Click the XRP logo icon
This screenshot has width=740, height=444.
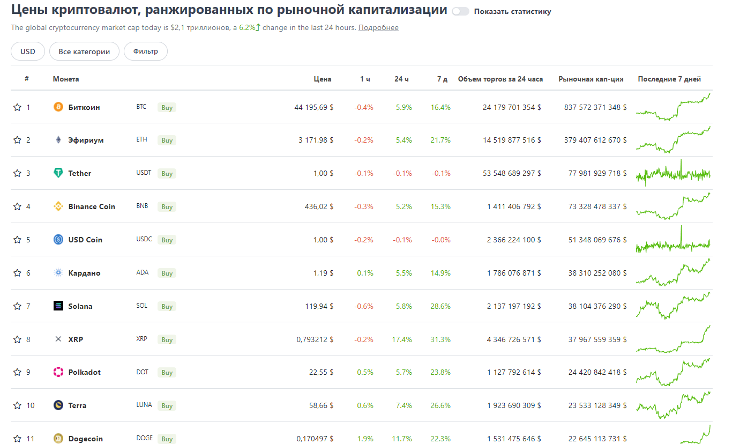click(58, 339)
